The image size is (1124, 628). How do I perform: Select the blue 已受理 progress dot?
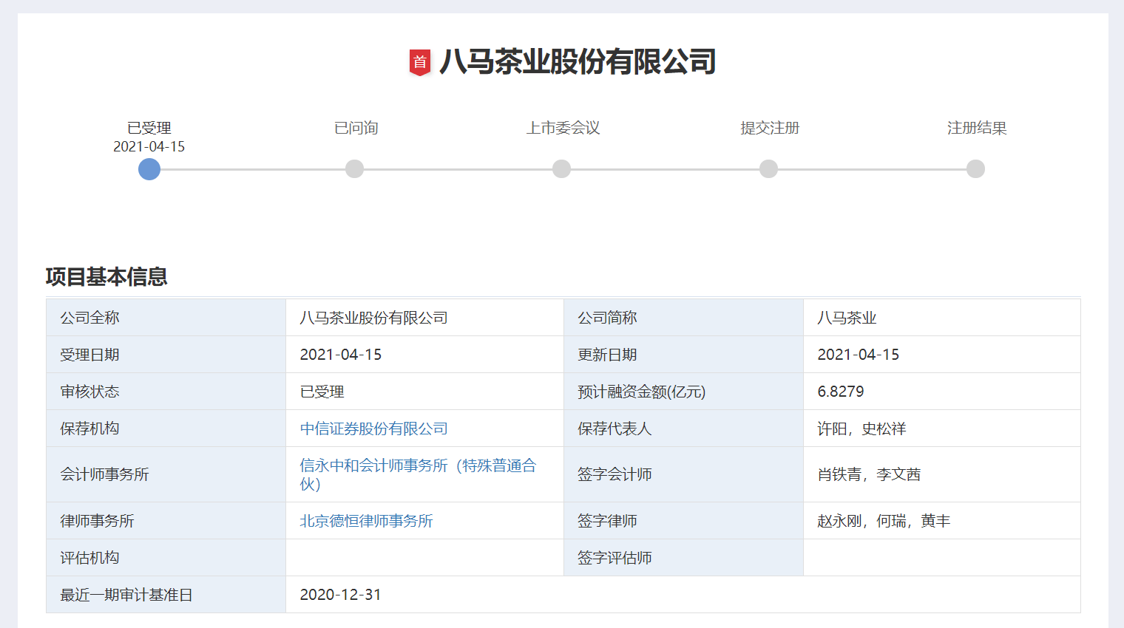[x=149, y=169]
